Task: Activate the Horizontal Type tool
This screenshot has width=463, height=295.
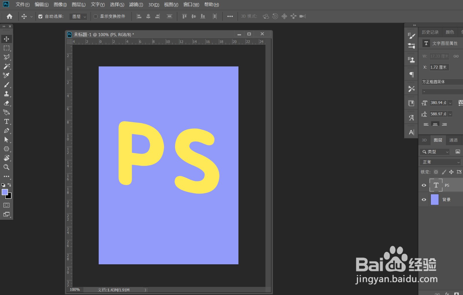Action: tap(6, 122)
